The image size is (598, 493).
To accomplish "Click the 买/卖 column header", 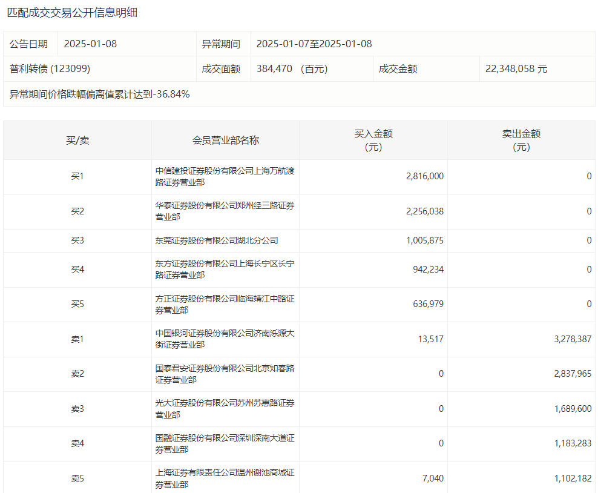I will [x=77, y=140].
